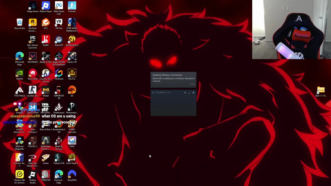Open the POSTAL 2 shortcut
331x186 pixels.
33,142
